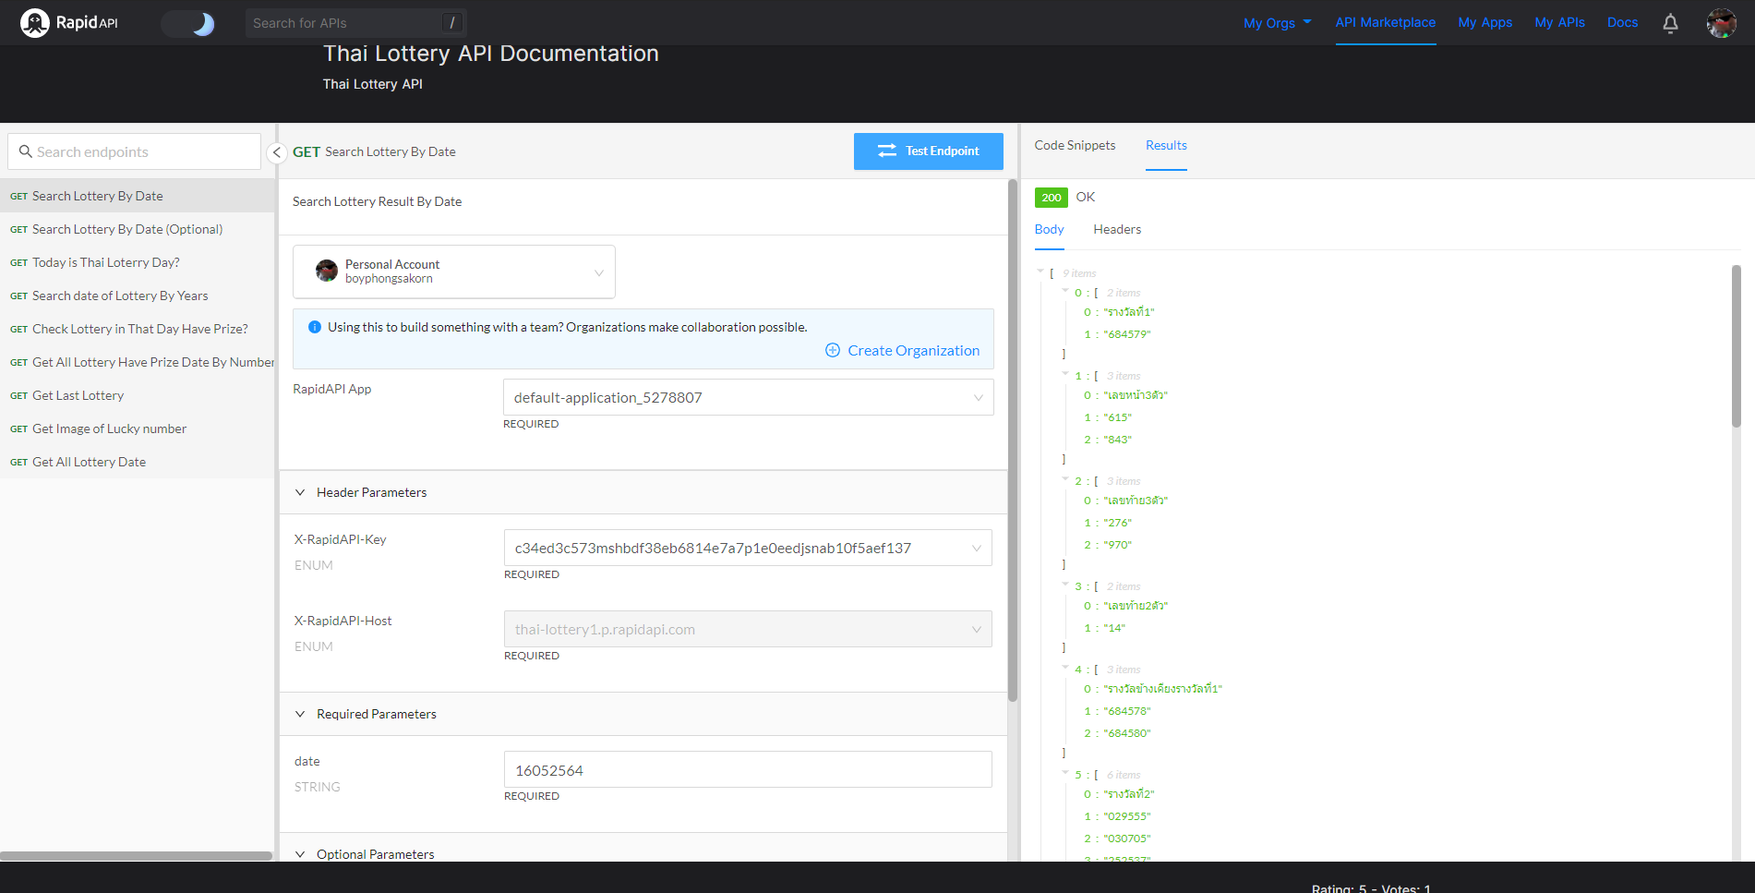
Task: Select Get Image of Lucky number endpoint
Action: pos(137,428)
